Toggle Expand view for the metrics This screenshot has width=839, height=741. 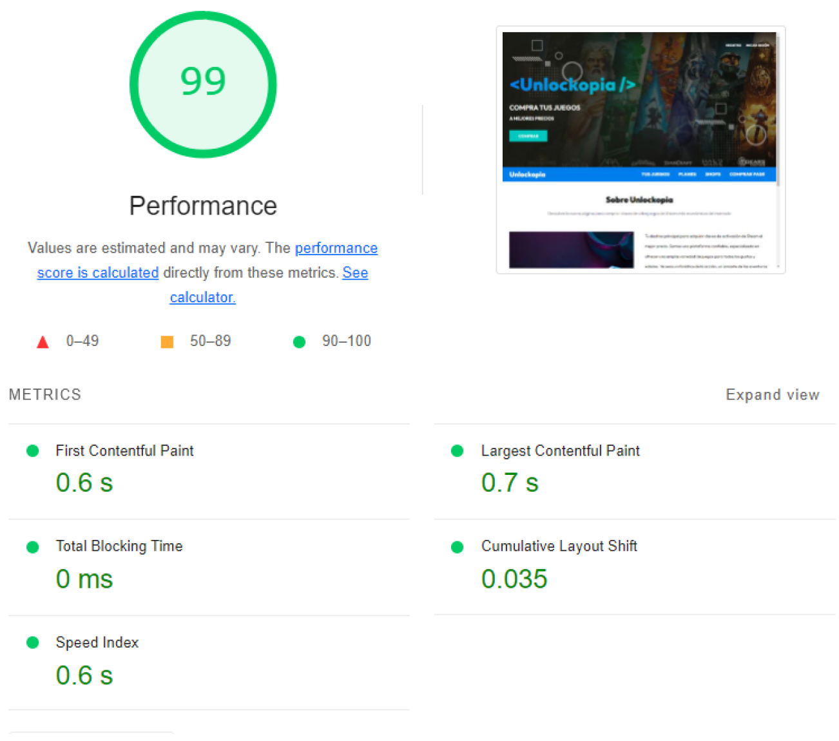(772, 395)
